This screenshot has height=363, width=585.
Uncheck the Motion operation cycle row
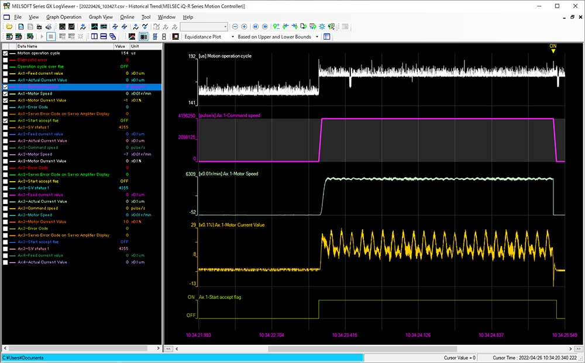pyautogui.click(x=4, y=52)
